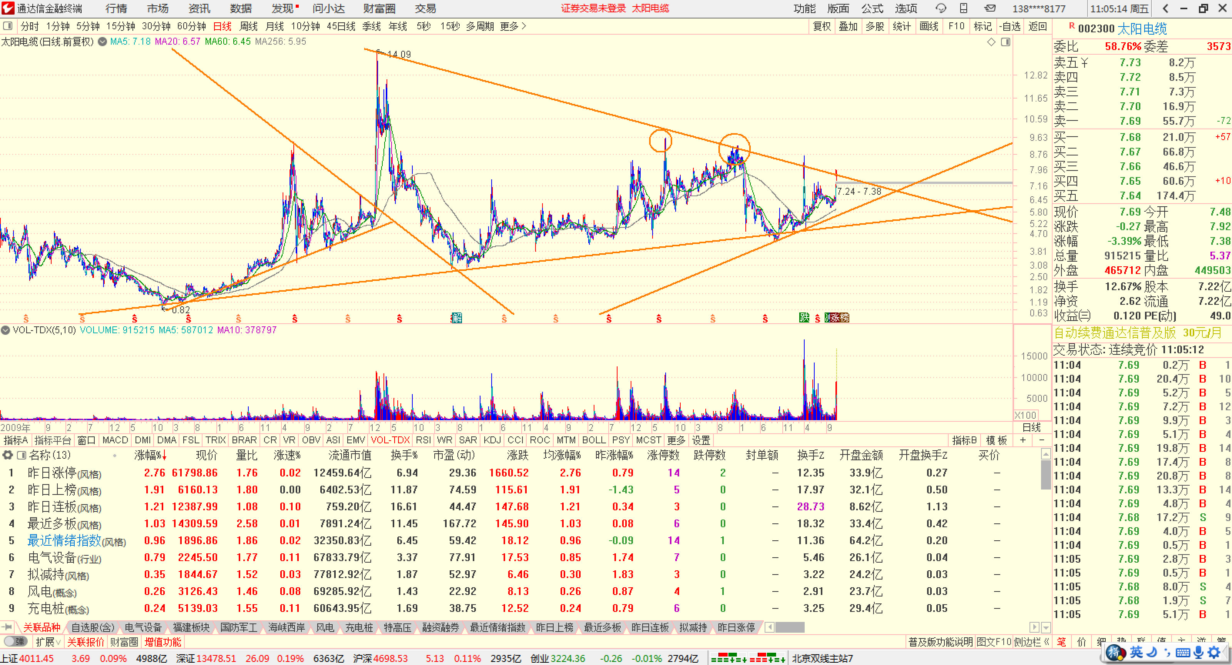
Task: Toggle the panel layout icon left of 分时
Action: pos(8,26)
